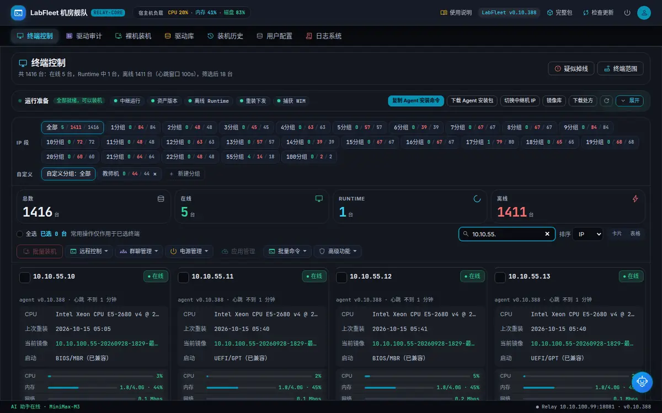Remove the 教师机 custom group

(154, 174)
